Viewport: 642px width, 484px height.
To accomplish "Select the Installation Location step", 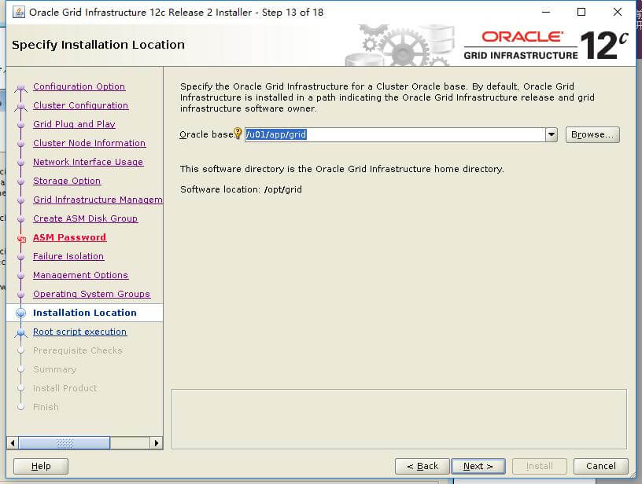I will (x=85, y=313).
